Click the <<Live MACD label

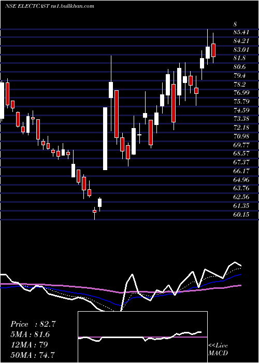[x=218, y=349]
